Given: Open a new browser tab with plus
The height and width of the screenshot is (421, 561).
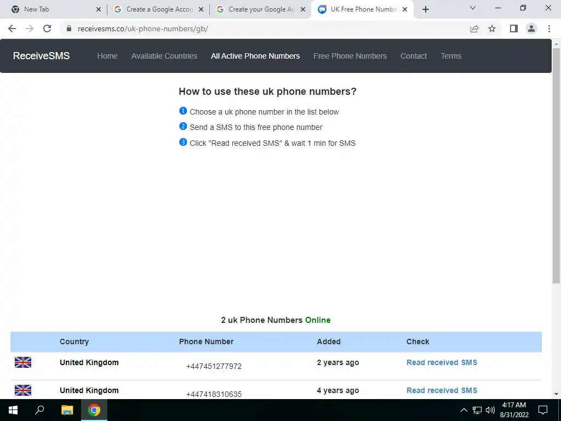Looking at the screenshot, I should (425, 9).
